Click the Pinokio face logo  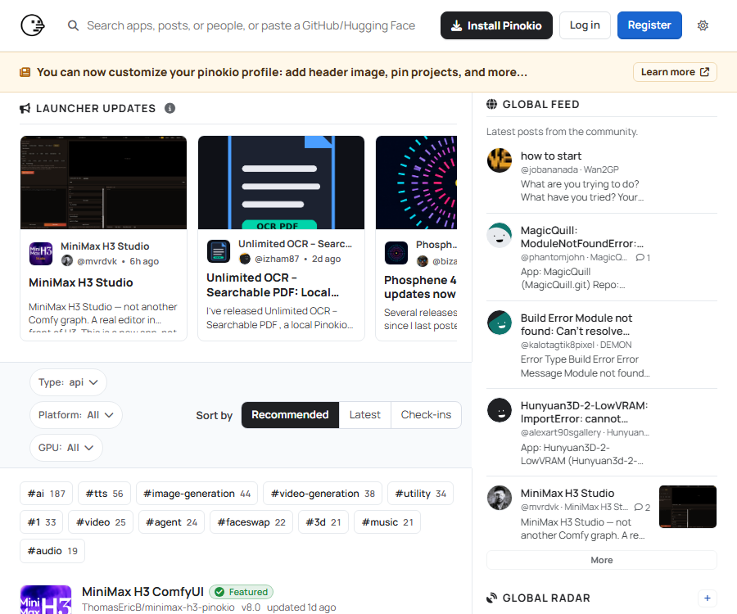point(33,25)
